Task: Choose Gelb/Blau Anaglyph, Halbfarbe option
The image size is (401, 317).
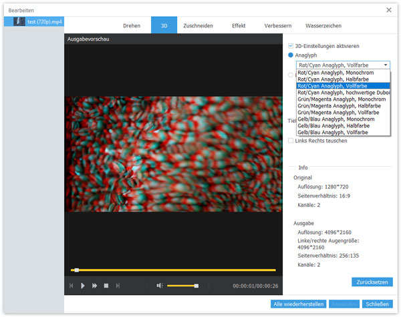Action: point(343,125)
